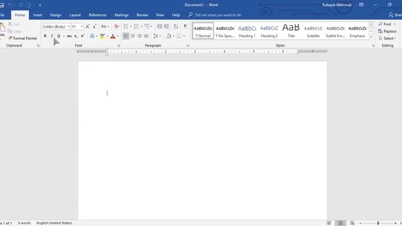
Task: Click Format Painter brush
Action: tap(23, 38)
